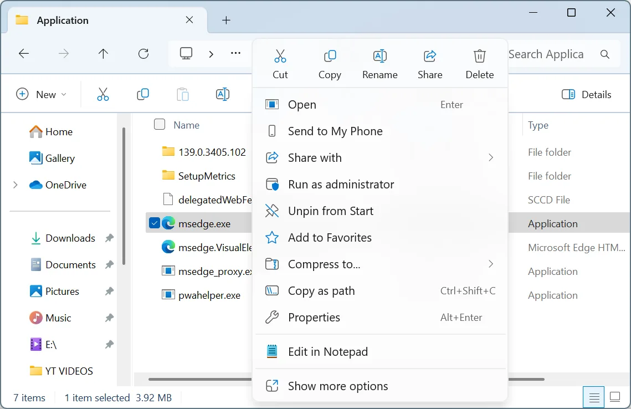Select the msedge_proxy file
631x409 pixels.
click(207, 272)
